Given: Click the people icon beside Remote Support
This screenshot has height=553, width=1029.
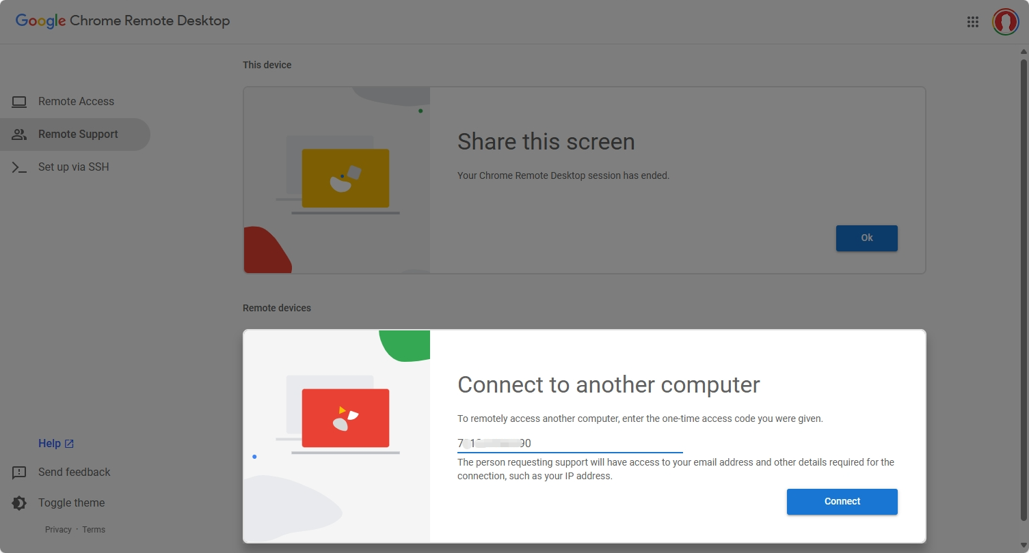Looking at the screenshot, I should pyautogui.click(x=19, y=134).
